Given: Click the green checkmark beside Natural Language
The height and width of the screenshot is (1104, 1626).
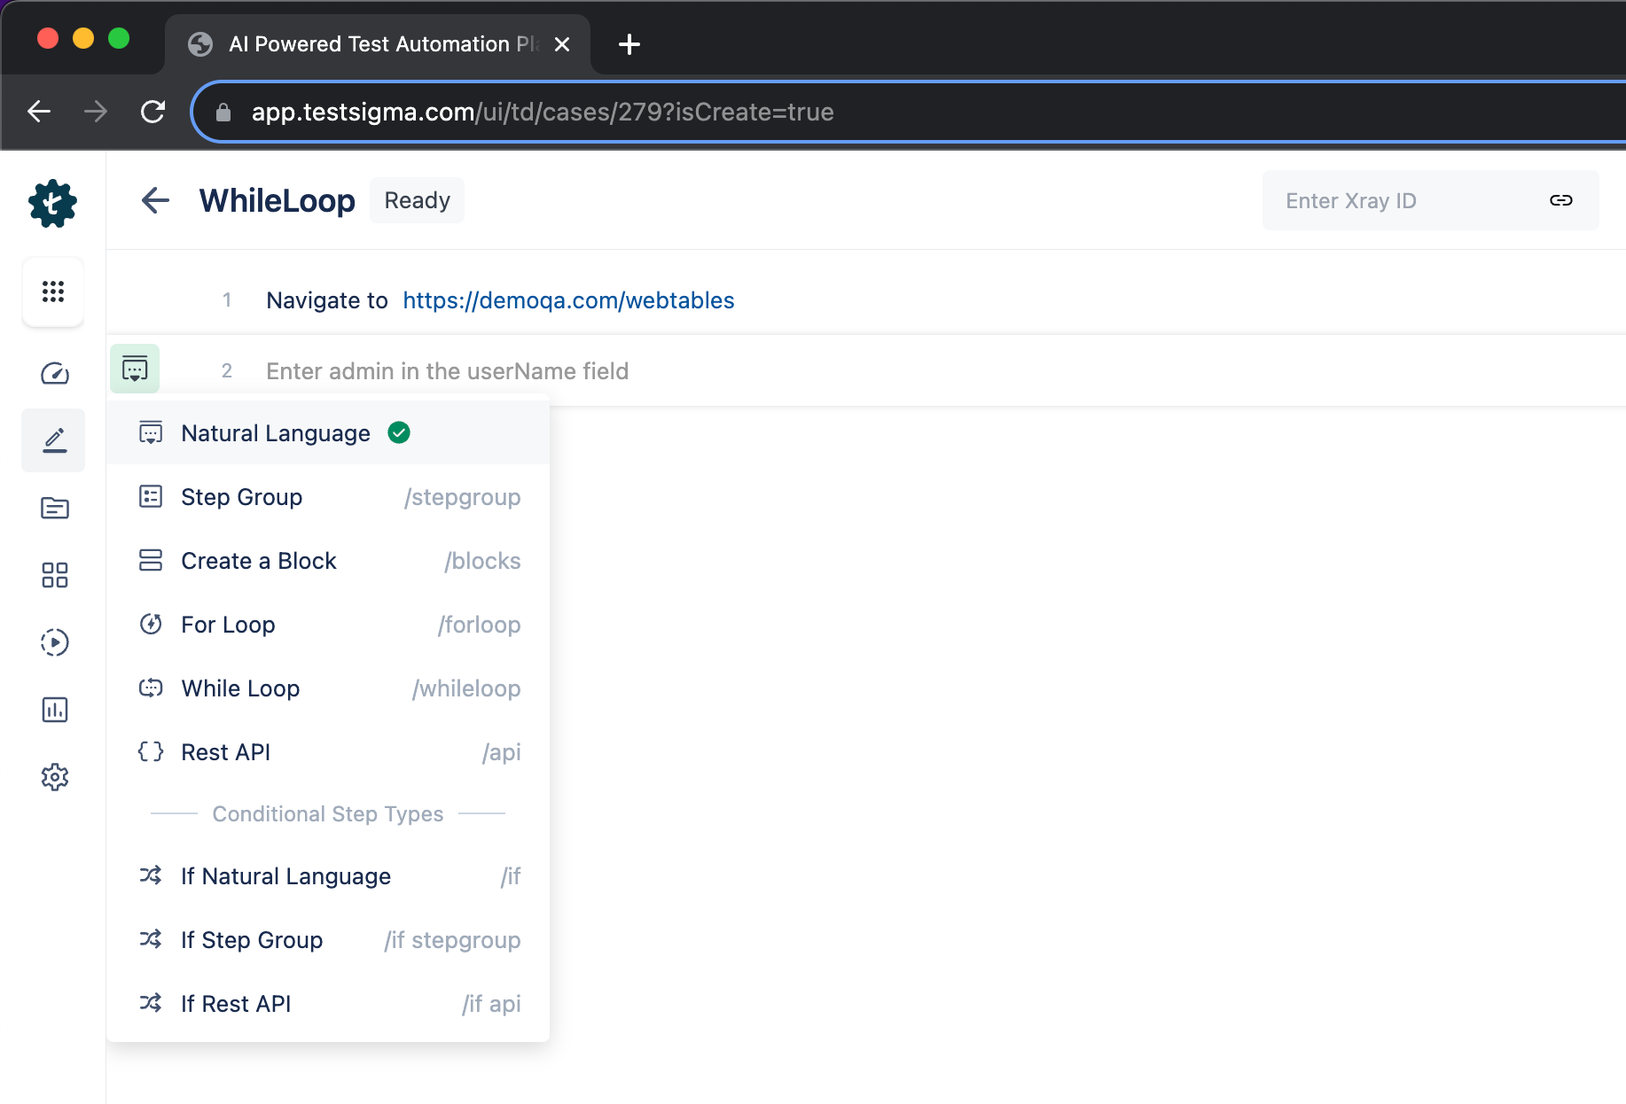Looking at the screenshot, I should pyautogui.click(x=399, y=432).
